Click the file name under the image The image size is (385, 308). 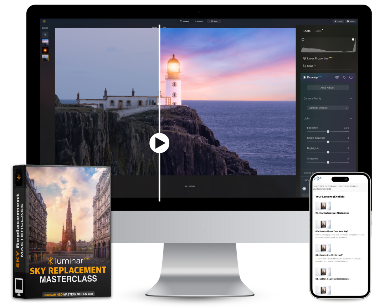[190, 186]
